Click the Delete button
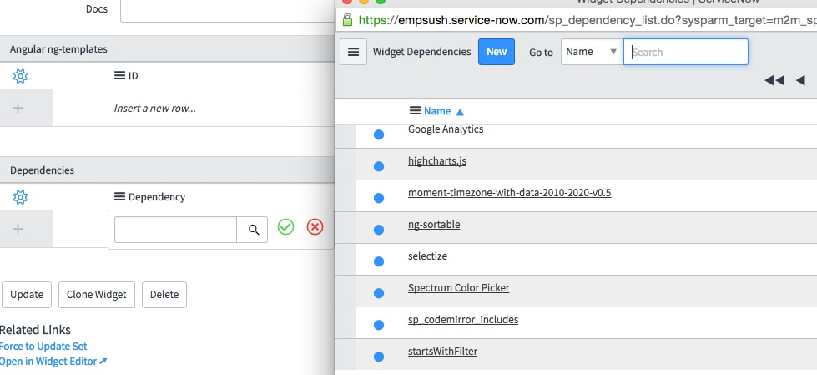 point(164,295)
